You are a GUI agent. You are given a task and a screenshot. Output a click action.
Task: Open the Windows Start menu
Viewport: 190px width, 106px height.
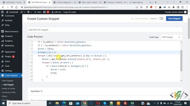click(x=3, y=103)
